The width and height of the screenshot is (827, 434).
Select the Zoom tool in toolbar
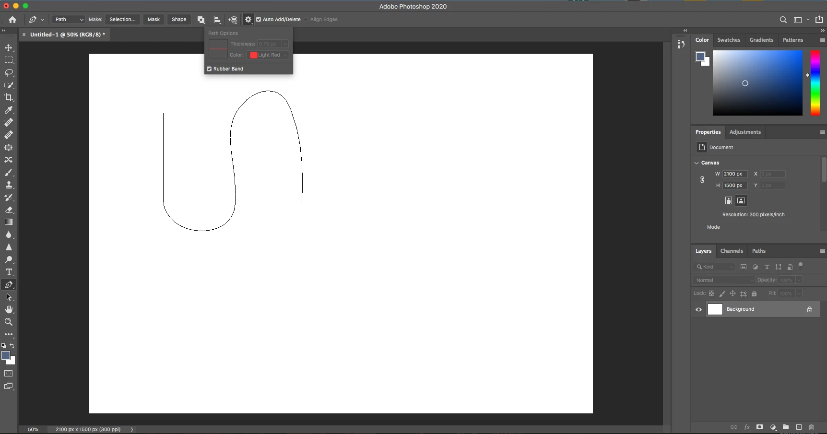click(9, 322)
